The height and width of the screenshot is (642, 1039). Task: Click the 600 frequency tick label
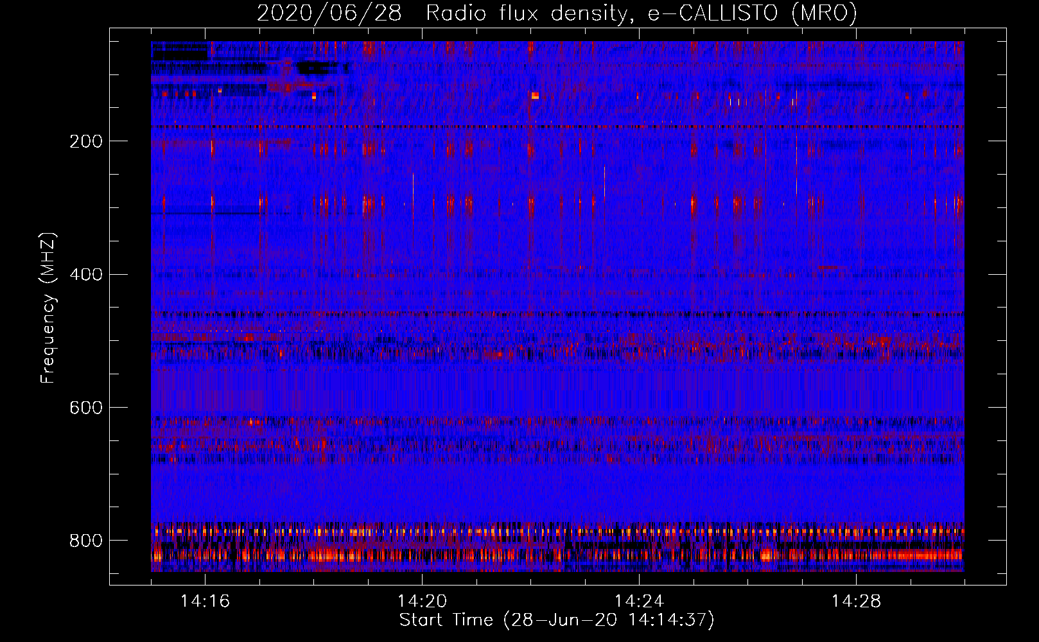(86, 408)
